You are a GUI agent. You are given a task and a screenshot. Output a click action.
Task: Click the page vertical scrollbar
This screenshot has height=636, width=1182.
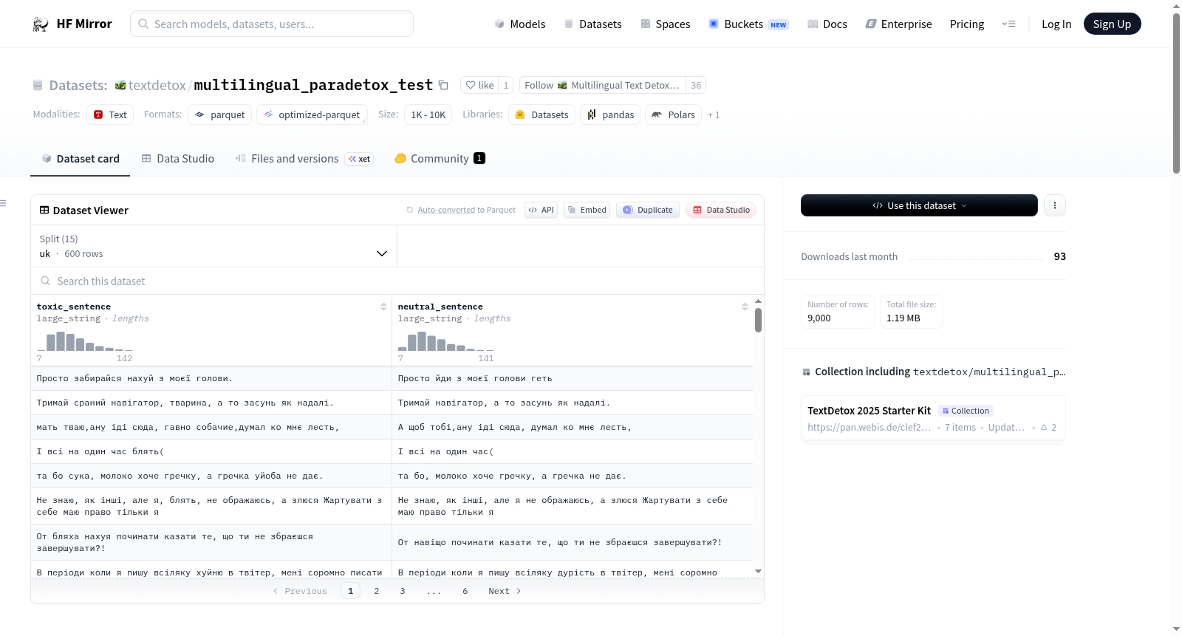click(x=1176, y=93)
